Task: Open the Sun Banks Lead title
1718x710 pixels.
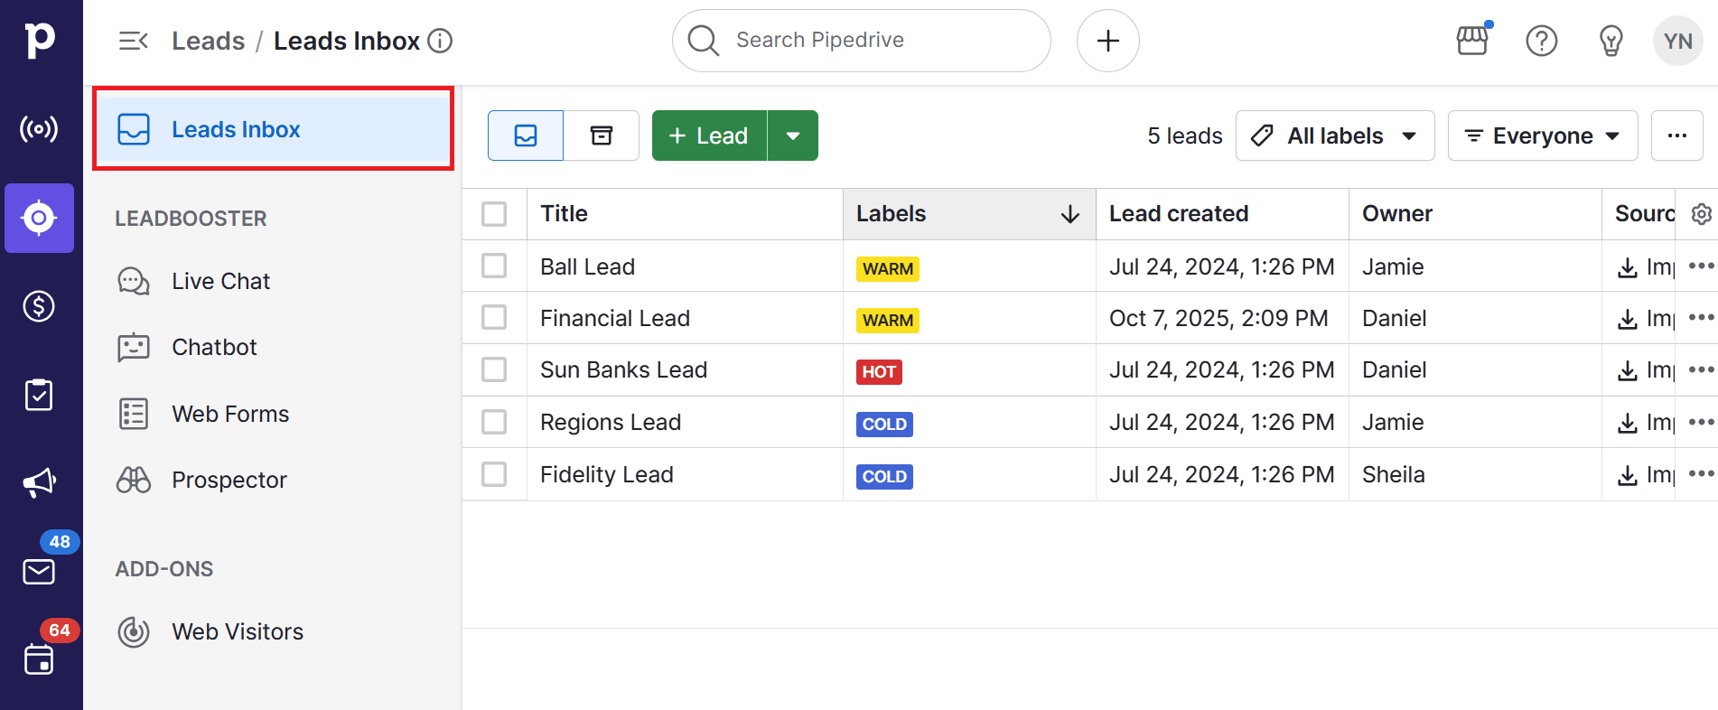Action: (623, 369)
